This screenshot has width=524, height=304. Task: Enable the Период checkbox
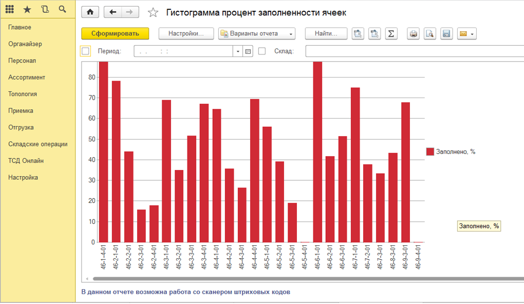(x=86, y=51)
